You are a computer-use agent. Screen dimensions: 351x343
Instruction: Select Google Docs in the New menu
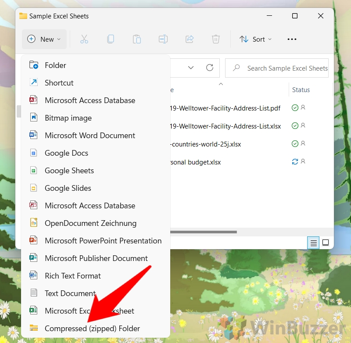click(96, 153)
